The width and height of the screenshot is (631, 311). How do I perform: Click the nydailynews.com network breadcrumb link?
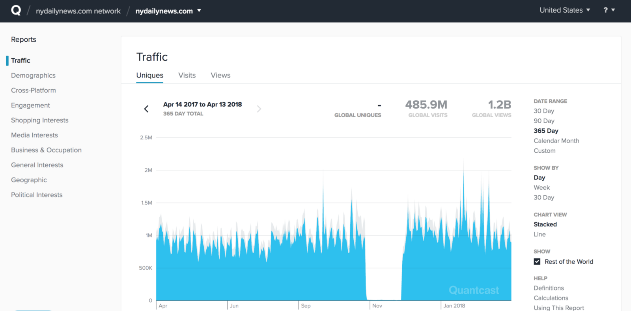point(78,11)
